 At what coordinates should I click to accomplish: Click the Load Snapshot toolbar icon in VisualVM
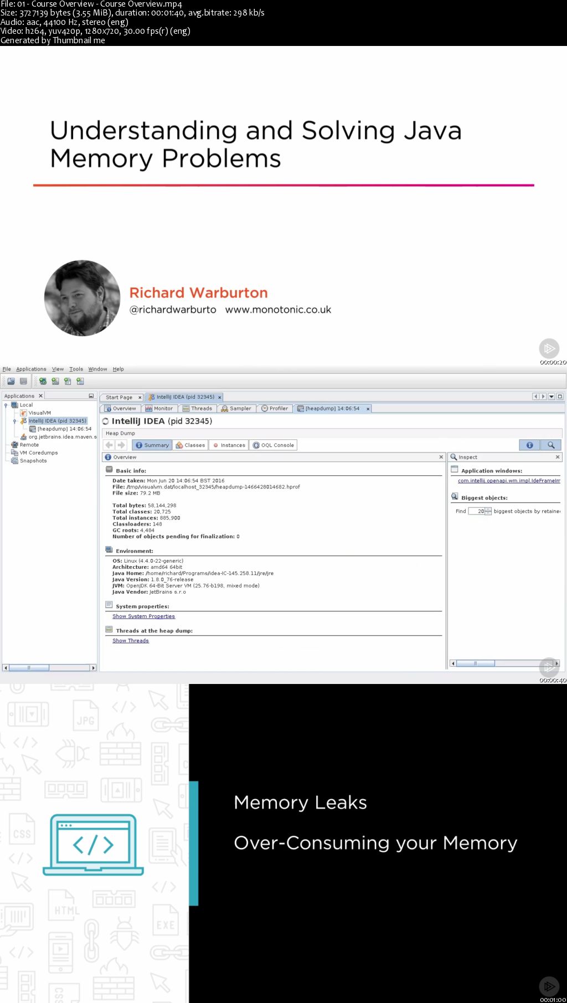coord(11,381)
